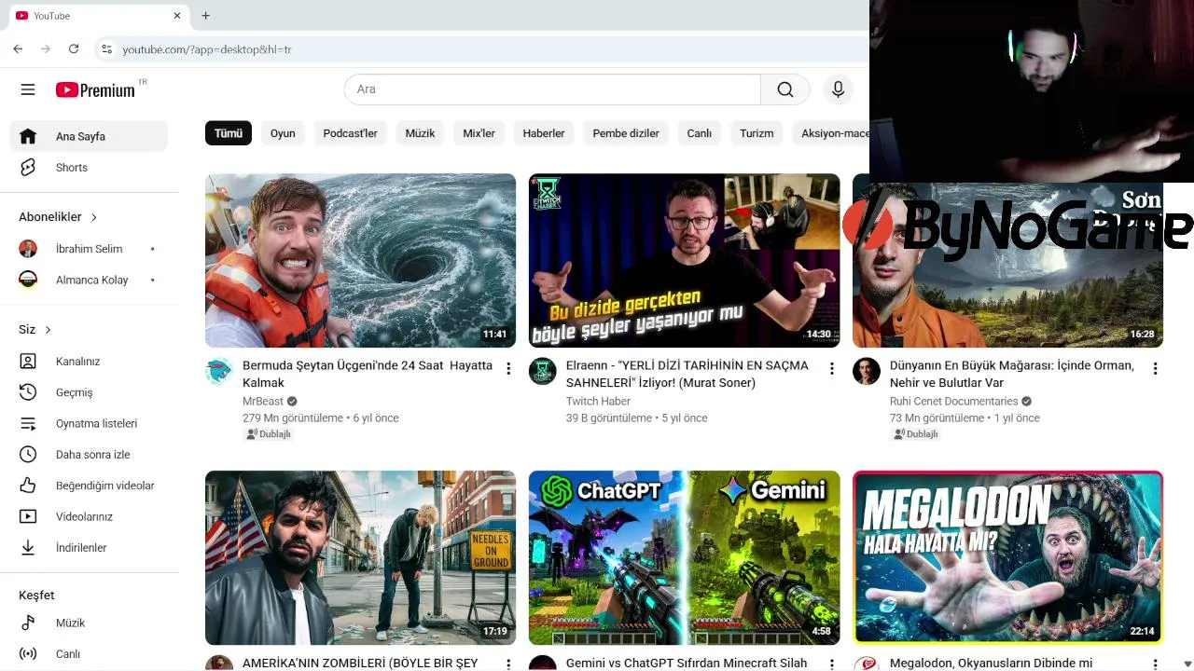Close the YouTube browser tab

pyautogui.click(x=177, y=16)
